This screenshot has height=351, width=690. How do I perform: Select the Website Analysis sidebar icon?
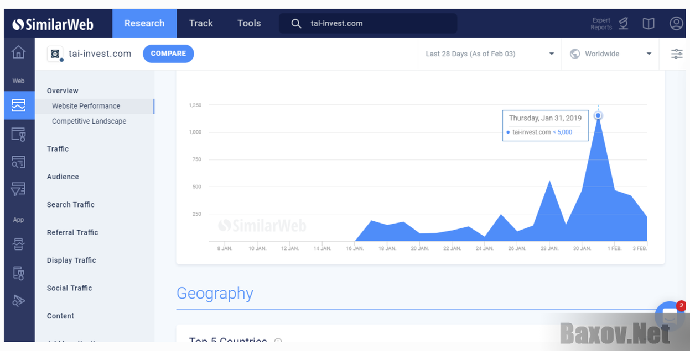pyautogui.click(x=19, y=105)
